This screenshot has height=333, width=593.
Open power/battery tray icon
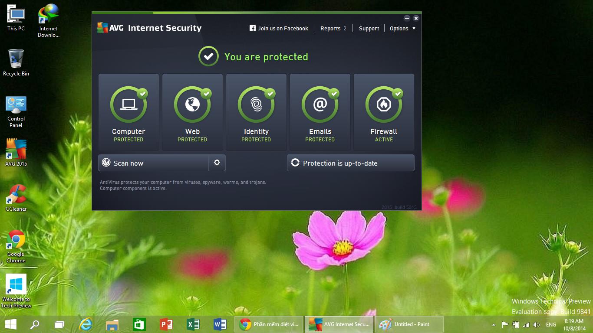pyautogui.click(x=516, y=324)
